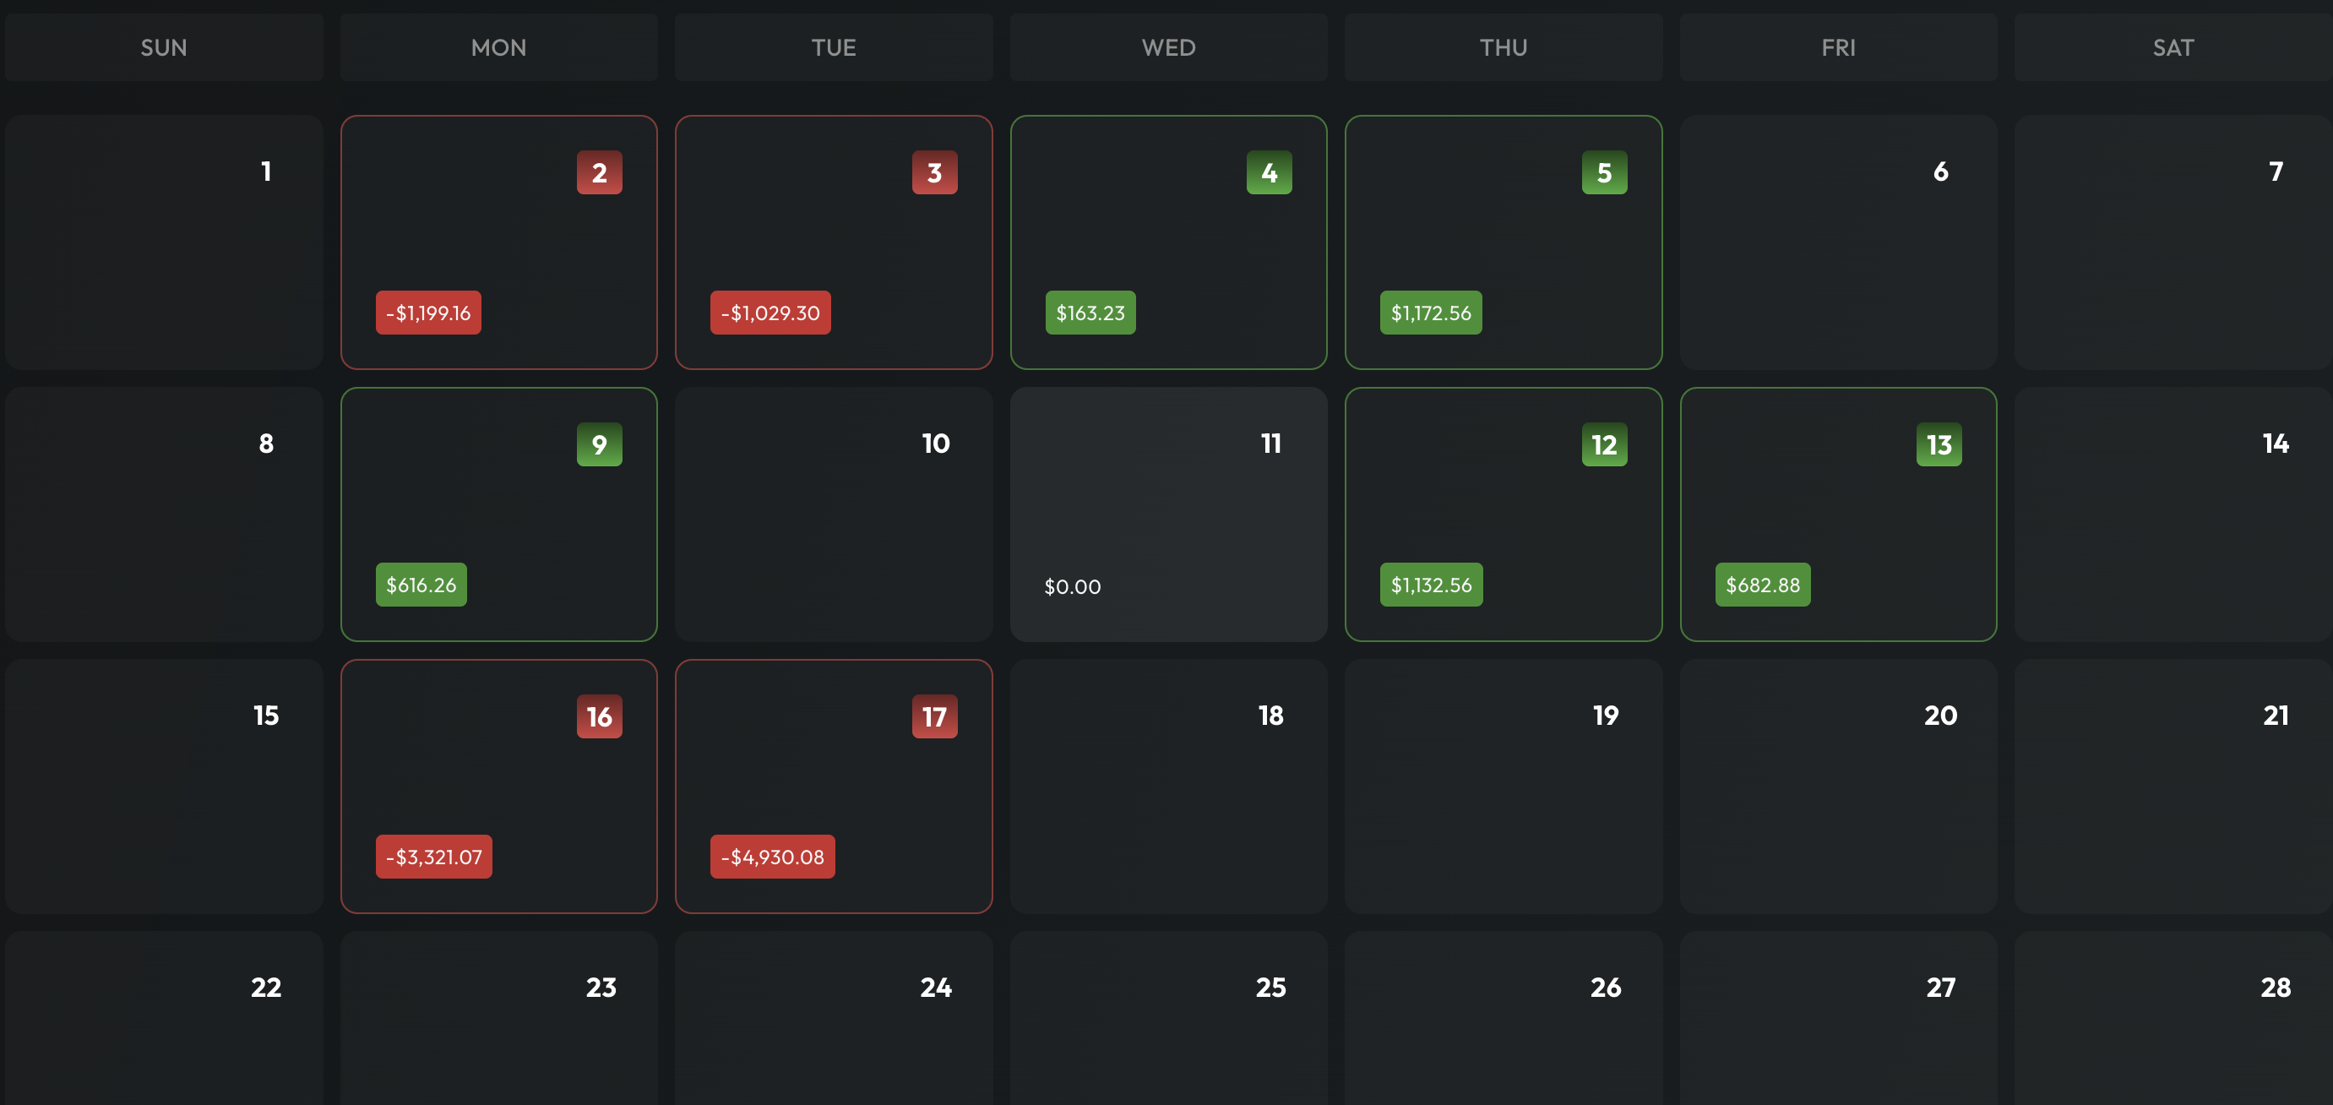The width and height of the screenshot is (2333, 1105).
Task: Select the -$4,930.08 loss amount
Action: [x=772, y=857]
